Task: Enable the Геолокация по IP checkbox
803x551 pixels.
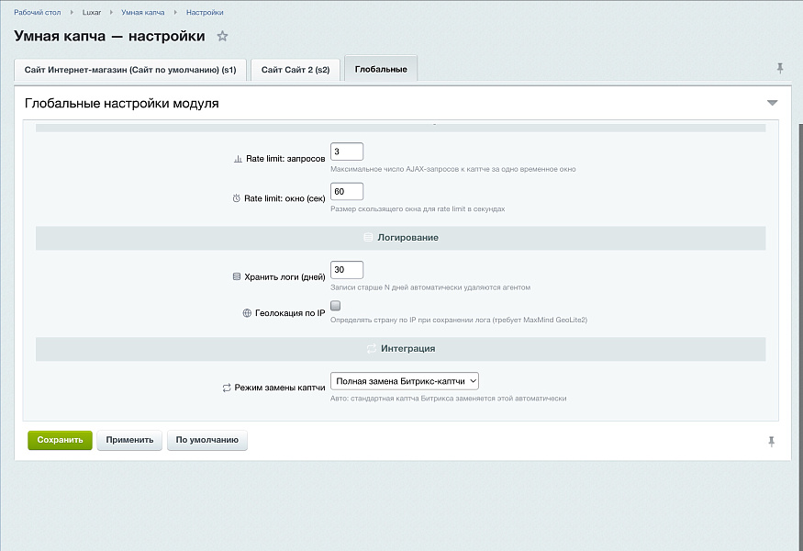Action: [x=336, y=306]
